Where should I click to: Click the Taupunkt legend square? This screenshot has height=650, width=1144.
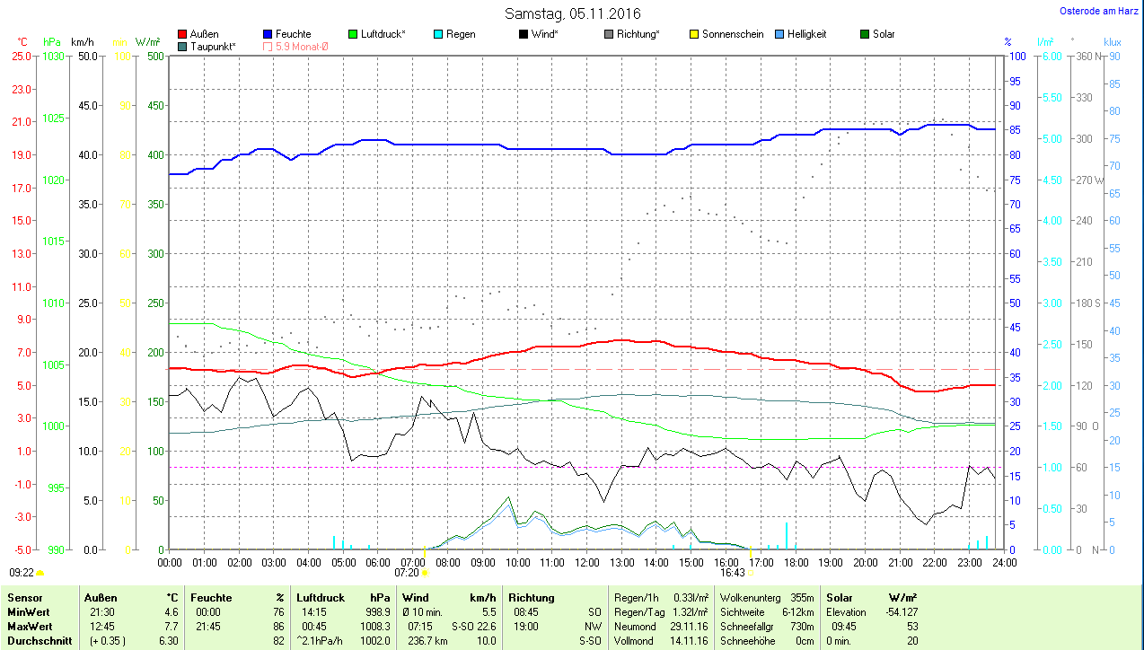click(x=183, y=46)
